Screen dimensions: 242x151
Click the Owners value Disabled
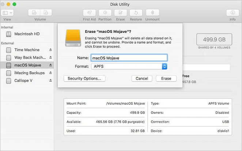(x=222, y=113)
